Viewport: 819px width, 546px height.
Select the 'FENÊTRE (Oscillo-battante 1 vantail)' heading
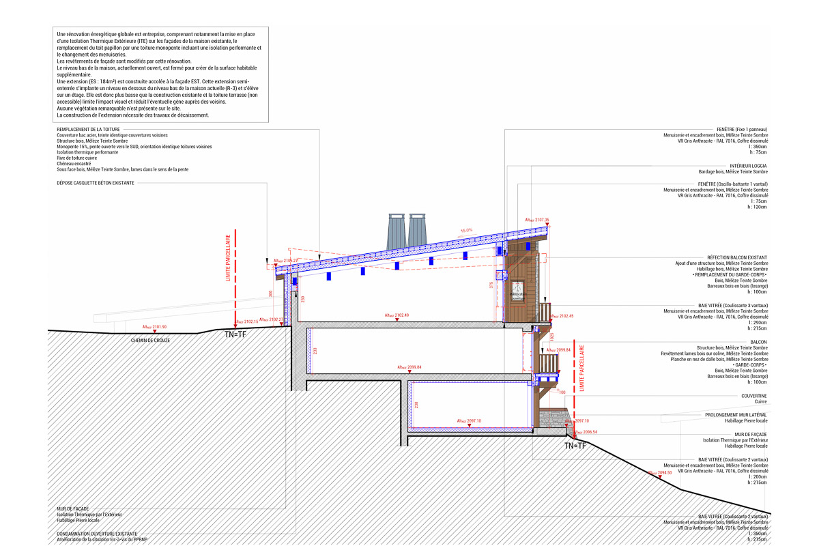733,184
